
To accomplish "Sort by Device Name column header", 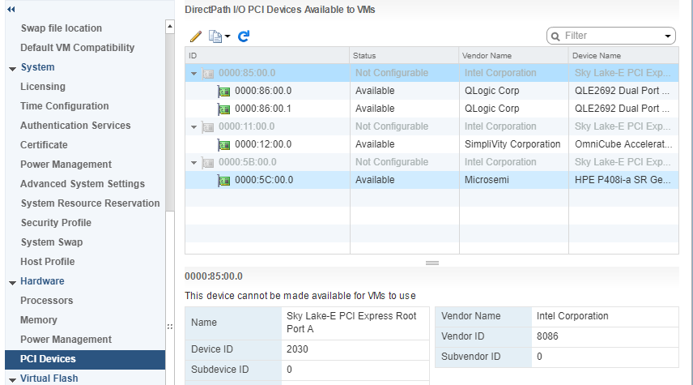I will click(x=623, y=55).
